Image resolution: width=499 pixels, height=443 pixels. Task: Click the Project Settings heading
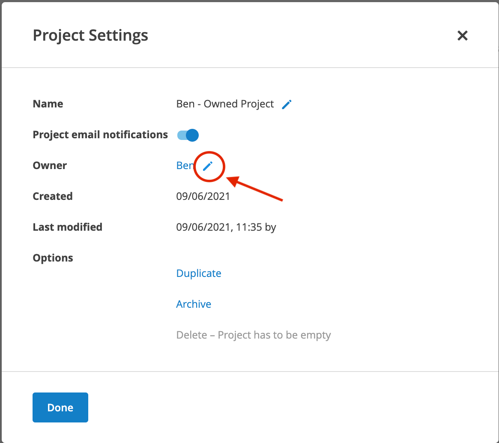click(90, 35)
